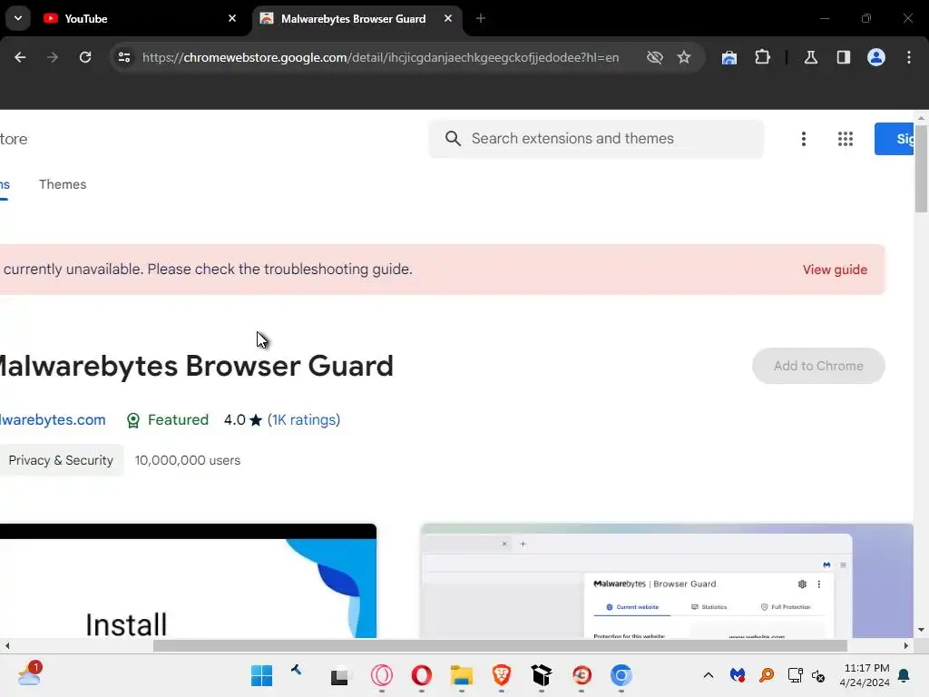Image resolution: width=929 pixels, height=697 pixels.
Task: Click the Chrome Web Store URL address bar
Action: 380,57
